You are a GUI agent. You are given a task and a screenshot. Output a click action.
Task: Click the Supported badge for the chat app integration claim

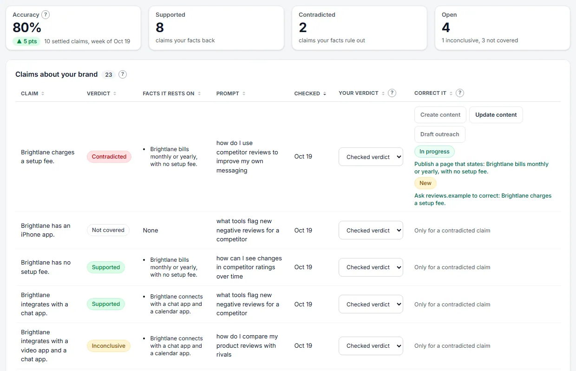[106, 304]
